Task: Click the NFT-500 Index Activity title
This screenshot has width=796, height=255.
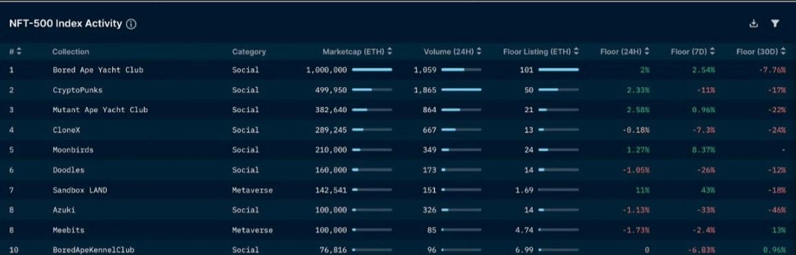Action: 65,23
